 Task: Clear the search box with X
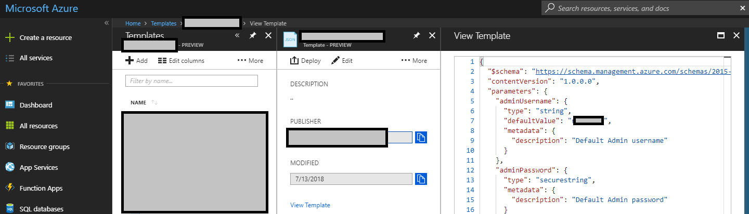tap(742, 8)
